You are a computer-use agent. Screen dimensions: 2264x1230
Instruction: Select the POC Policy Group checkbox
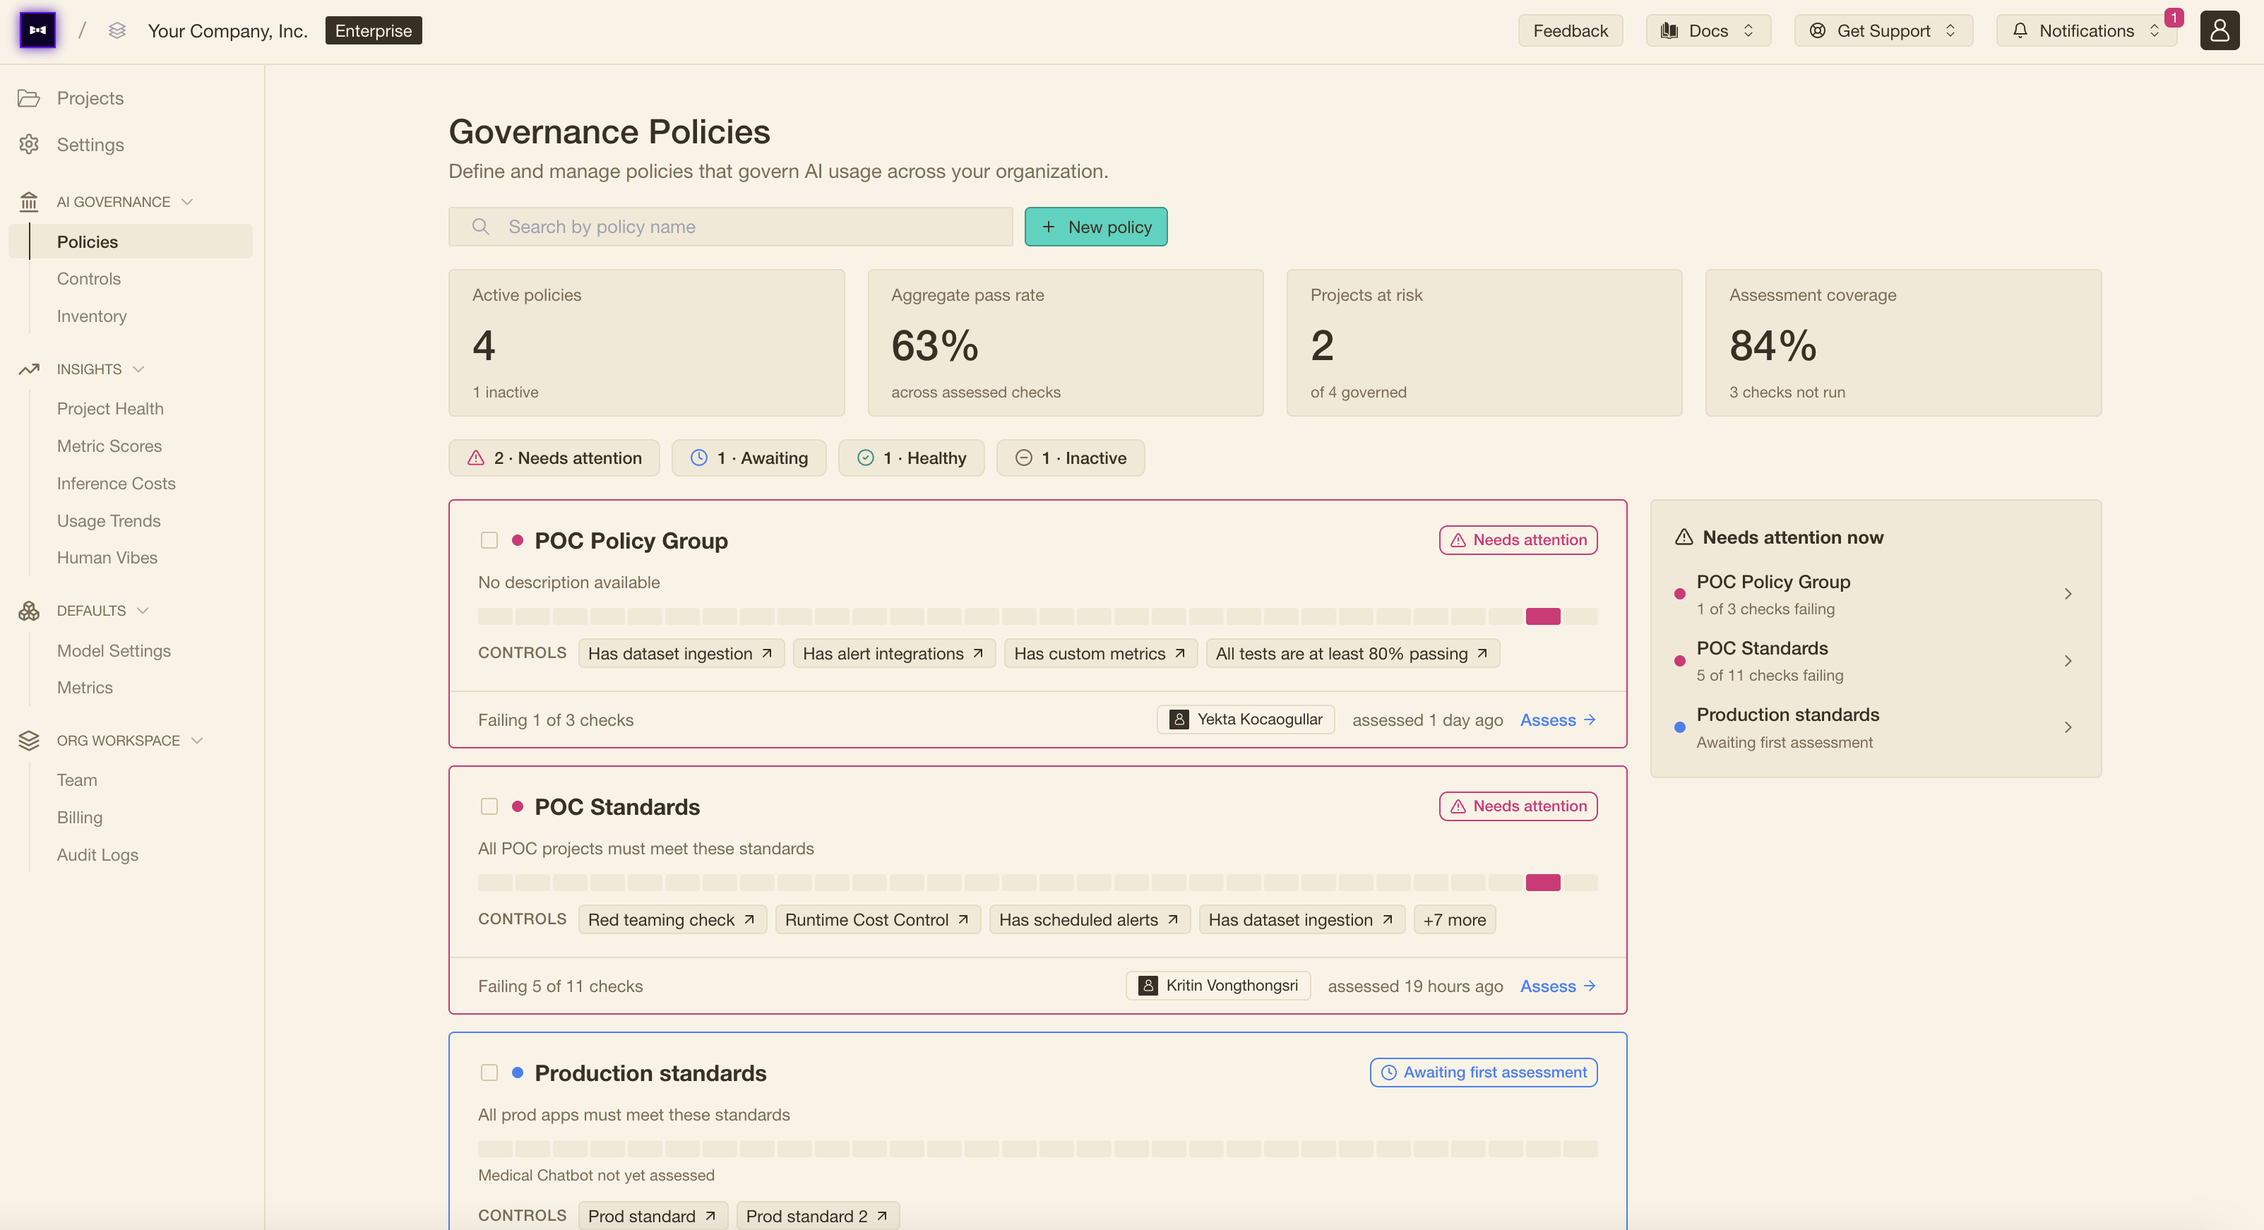(x=489, y=540)
